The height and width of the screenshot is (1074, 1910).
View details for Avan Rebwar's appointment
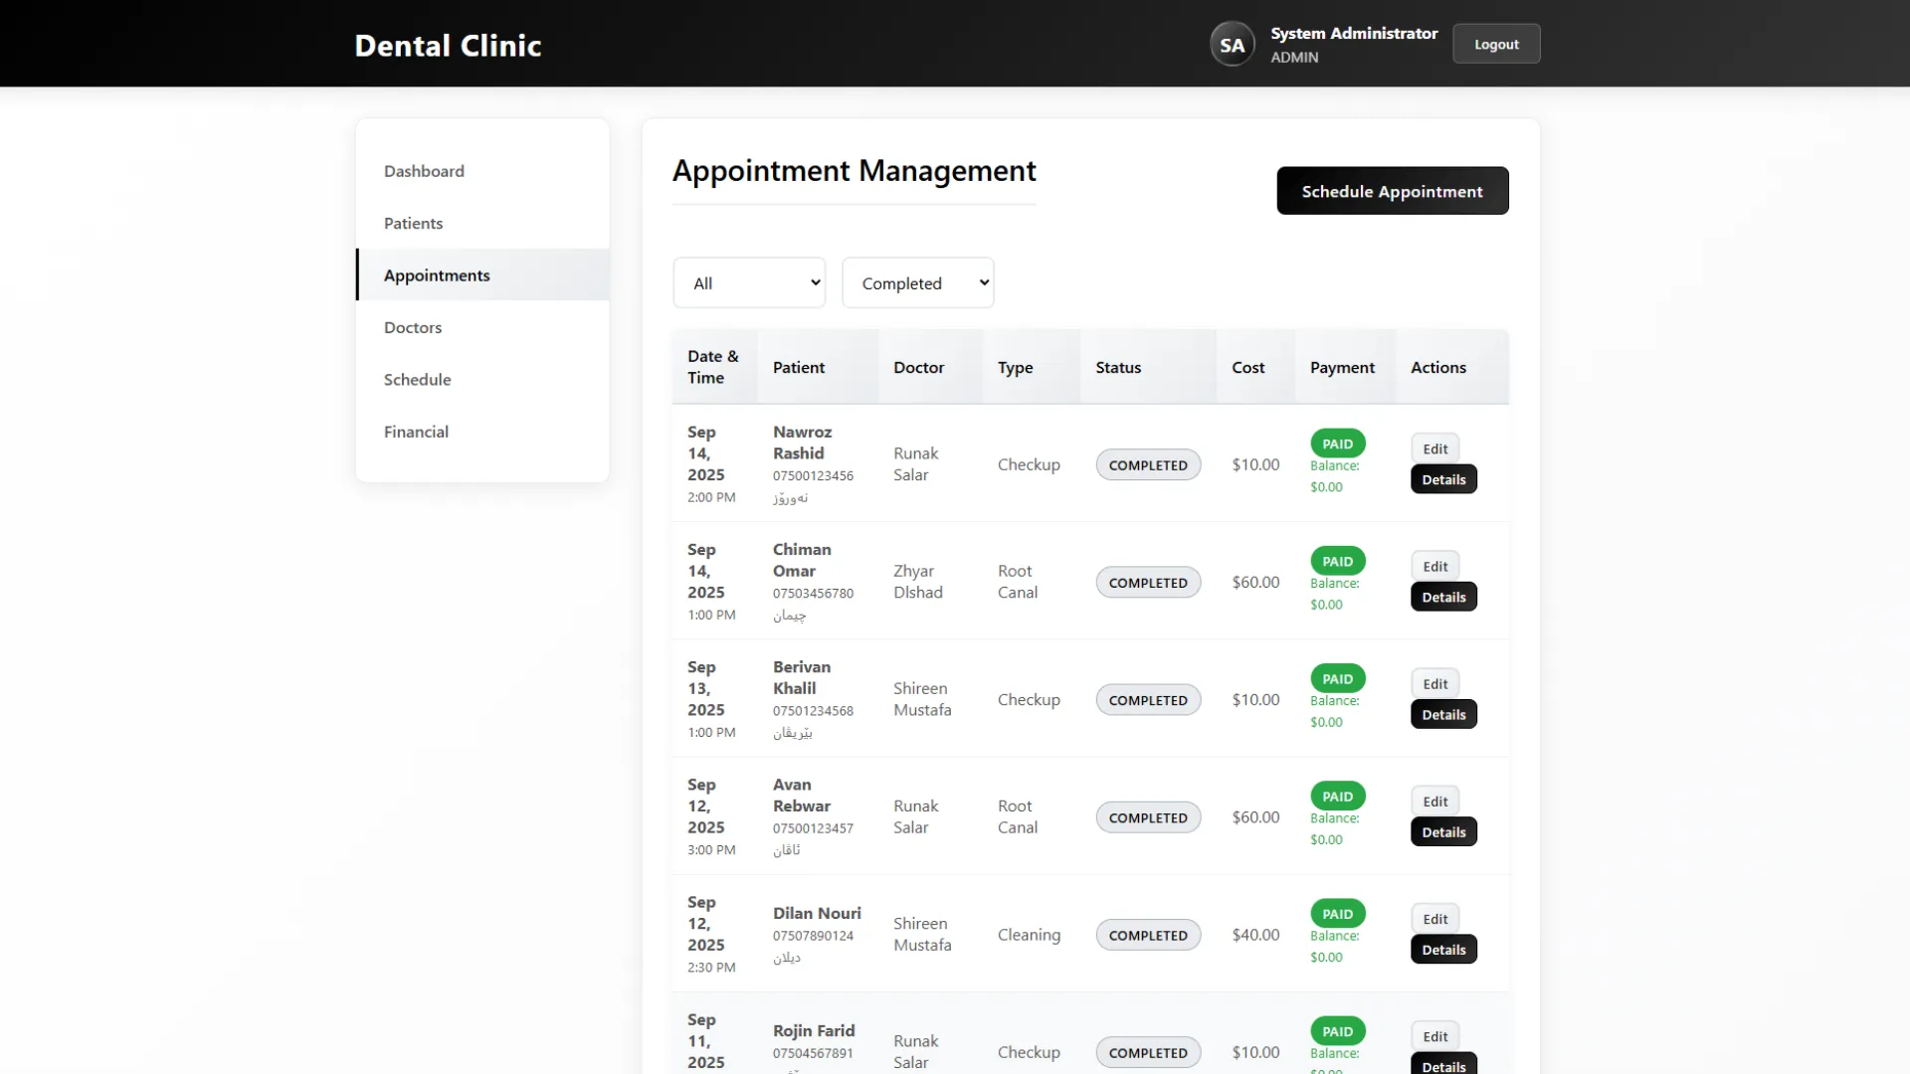[x=1443, y=831]
